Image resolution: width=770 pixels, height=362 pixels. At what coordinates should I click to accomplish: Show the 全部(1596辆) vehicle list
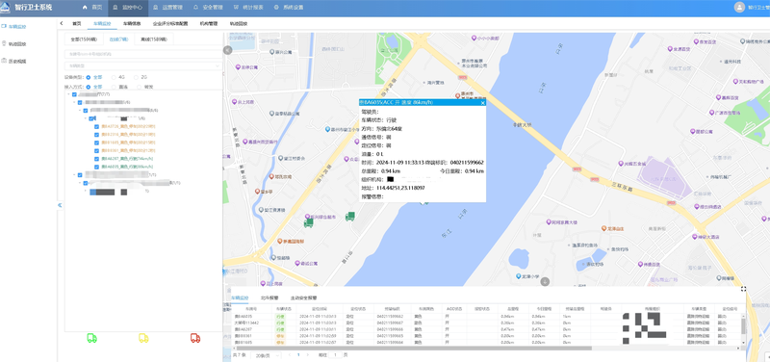click(x=84, y=39)
